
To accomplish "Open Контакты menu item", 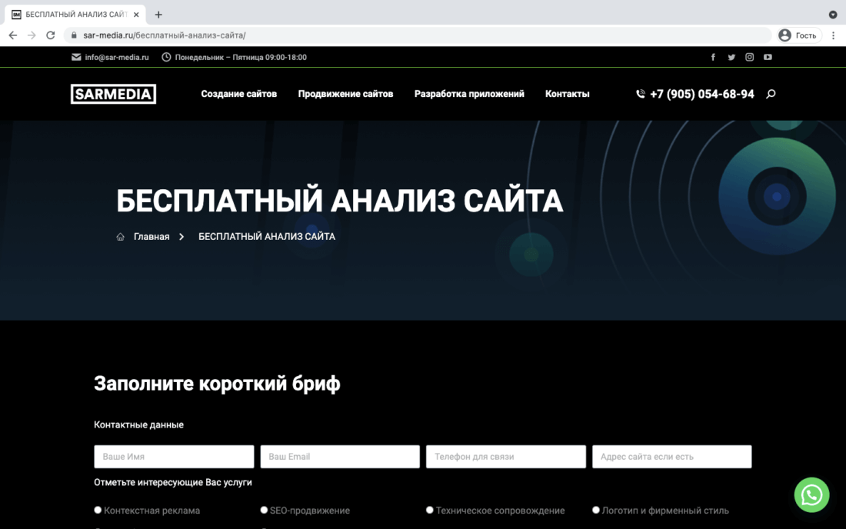I will click(x=567, y=94).
